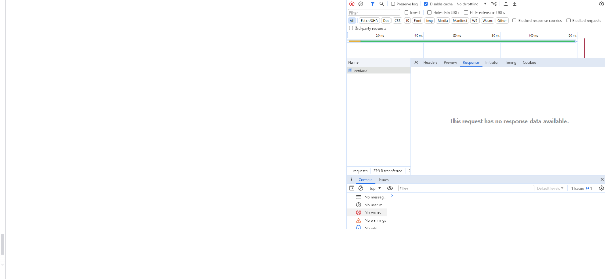Open Console settings gear
This screenshot has height=279, width=605.
601,188
